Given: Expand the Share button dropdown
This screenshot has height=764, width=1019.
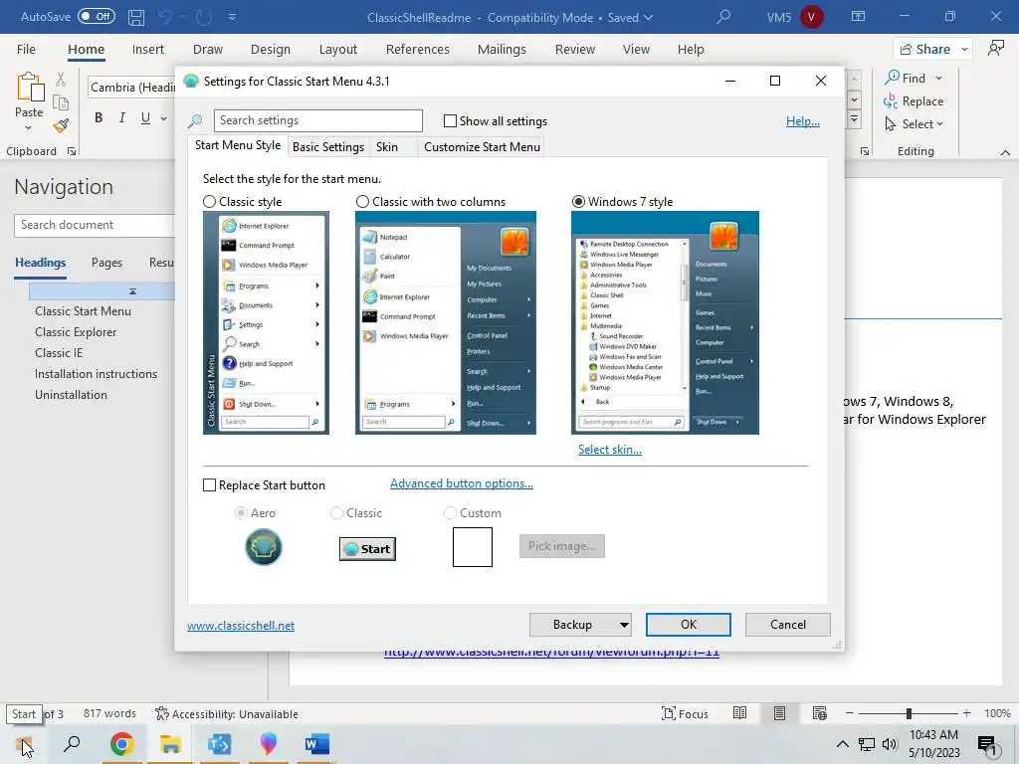Looking at the screenshot, I should point(964,50).
